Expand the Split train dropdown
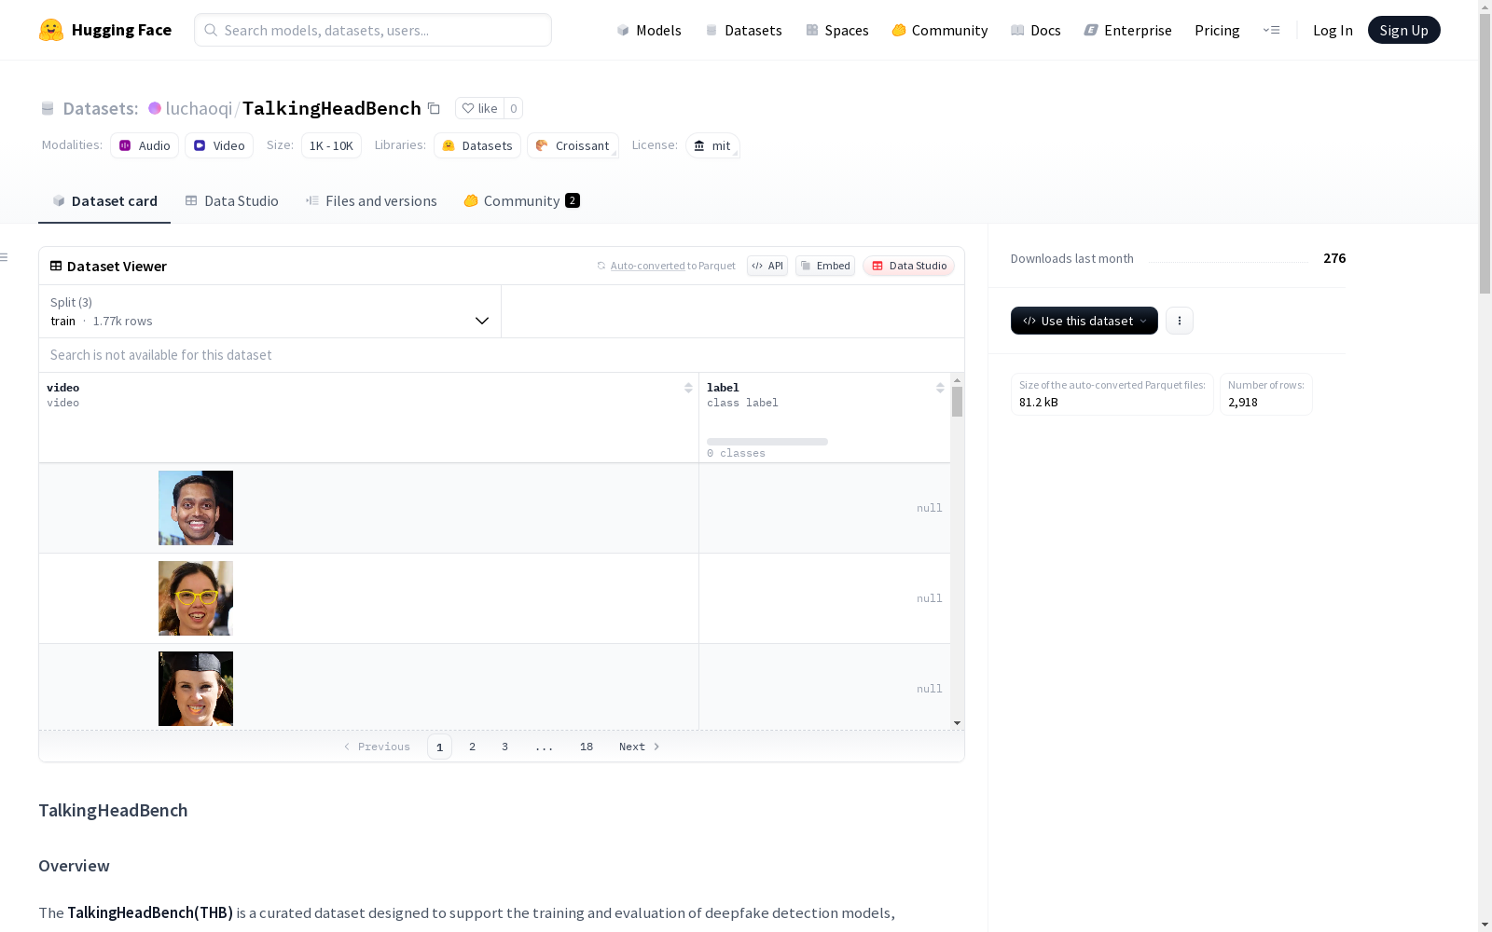The image size is (1492, 932). click(269, 311)
